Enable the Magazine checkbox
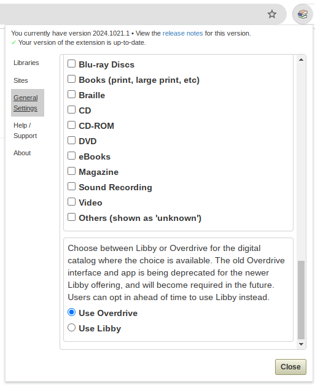Image resolution: width=315 pixels, height=386 pixels. (71, 171)
